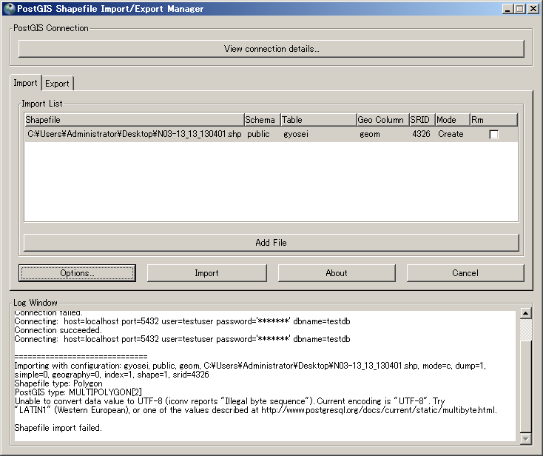Switch to the Export tab
Image resolution: width=543 pixels, height=456 pixels.
pos(57,84)
